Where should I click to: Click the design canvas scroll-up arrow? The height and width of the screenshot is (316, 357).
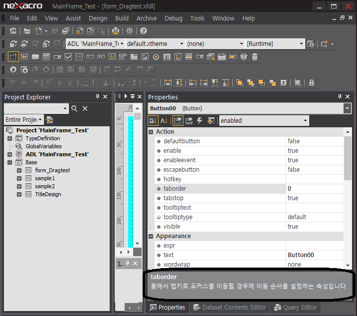click(137, 108)
